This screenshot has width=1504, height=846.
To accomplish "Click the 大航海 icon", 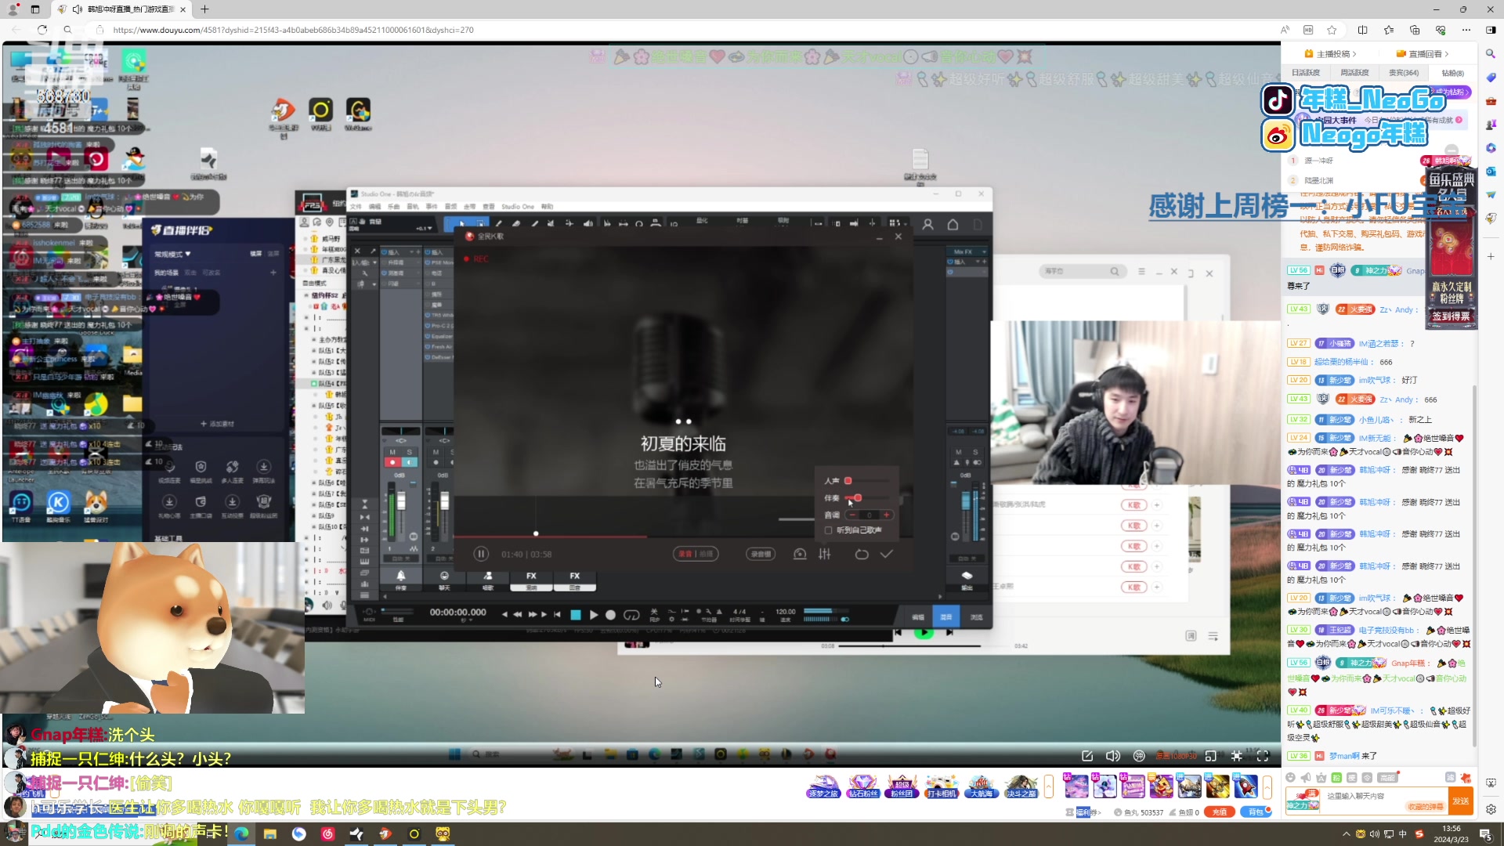I will [x=981, y=786].
